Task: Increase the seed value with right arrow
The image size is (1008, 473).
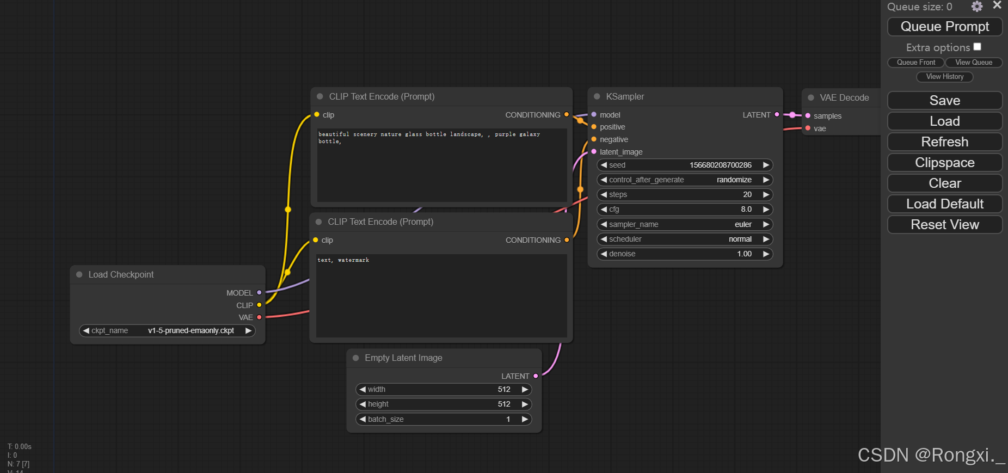Action: (x=766, y=165)
